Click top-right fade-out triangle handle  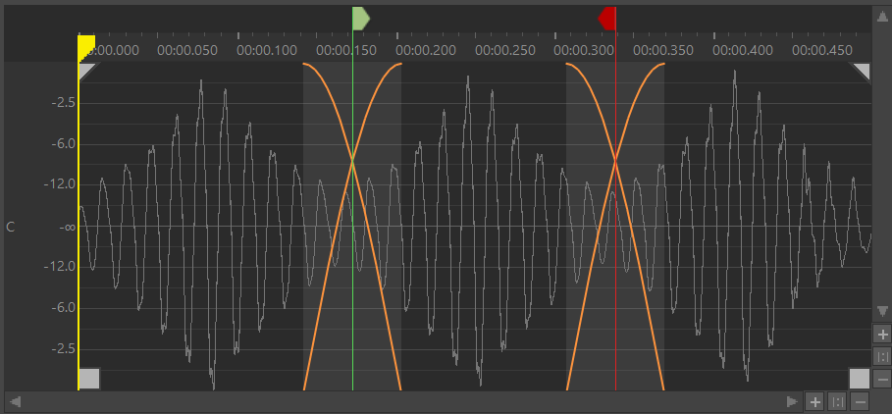[862, 71]
